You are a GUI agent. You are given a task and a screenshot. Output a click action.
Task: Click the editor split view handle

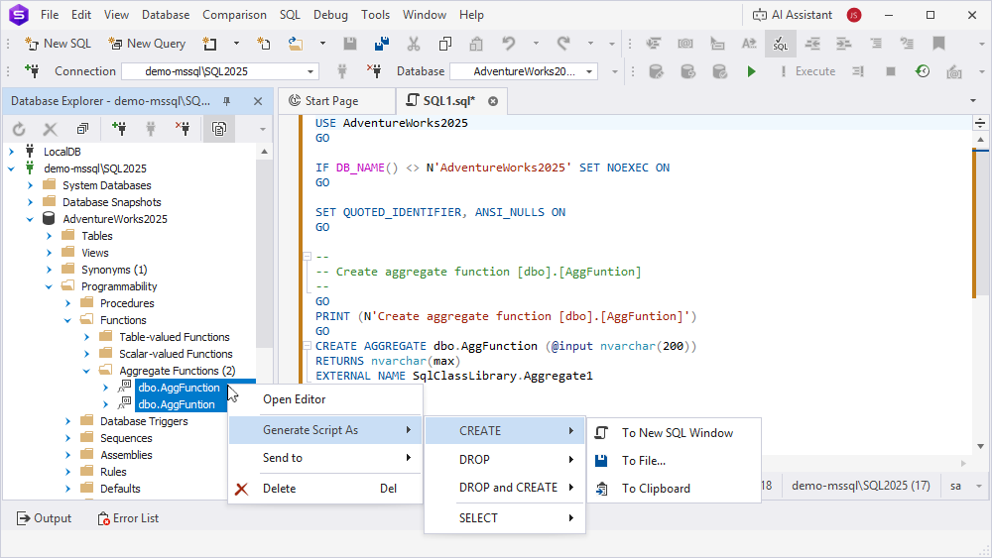point(980,123)
